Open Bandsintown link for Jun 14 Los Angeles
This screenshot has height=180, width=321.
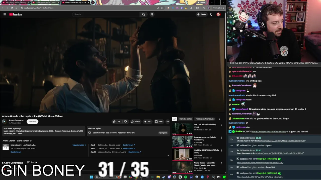click(135, 152)
